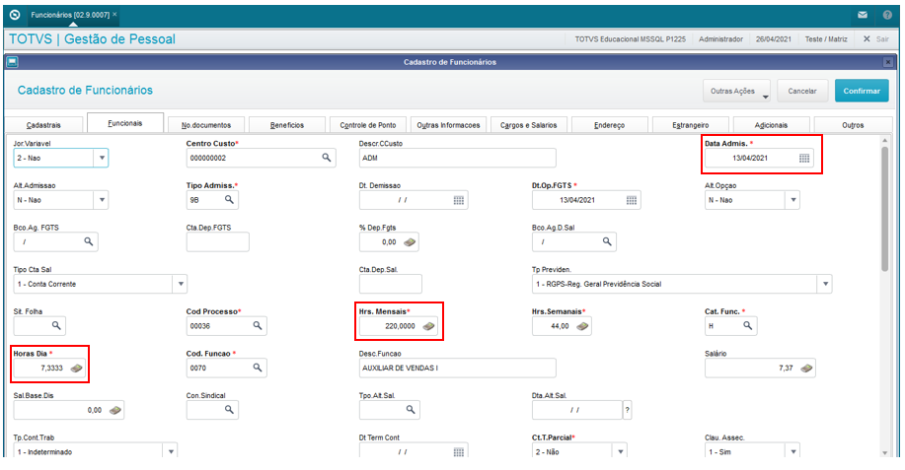This screenshot has height=470, width=905.
Task: Open calendar picker for Data Admis.
Action: (804, 158)
